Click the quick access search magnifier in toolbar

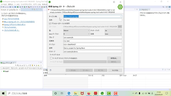tap(163, 7)
